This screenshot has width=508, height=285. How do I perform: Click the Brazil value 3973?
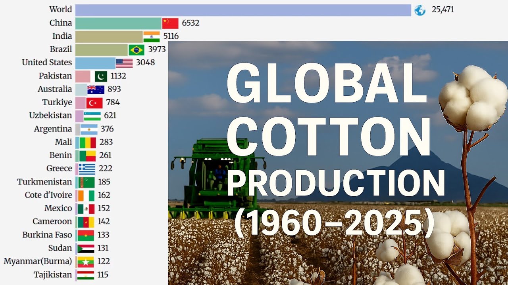pyautogui.click(x=157, y=50)
